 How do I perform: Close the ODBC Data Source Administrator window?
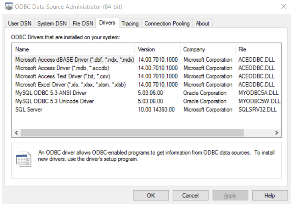tap(283, 7)
